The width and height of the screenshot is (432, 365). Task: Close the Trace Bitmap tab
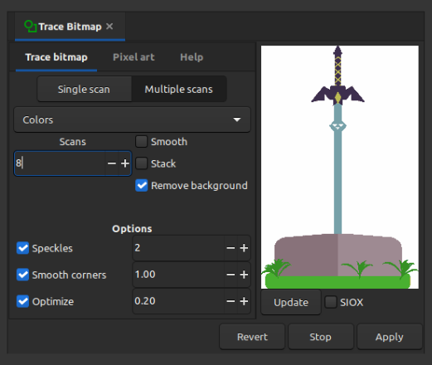click(109, 27)
